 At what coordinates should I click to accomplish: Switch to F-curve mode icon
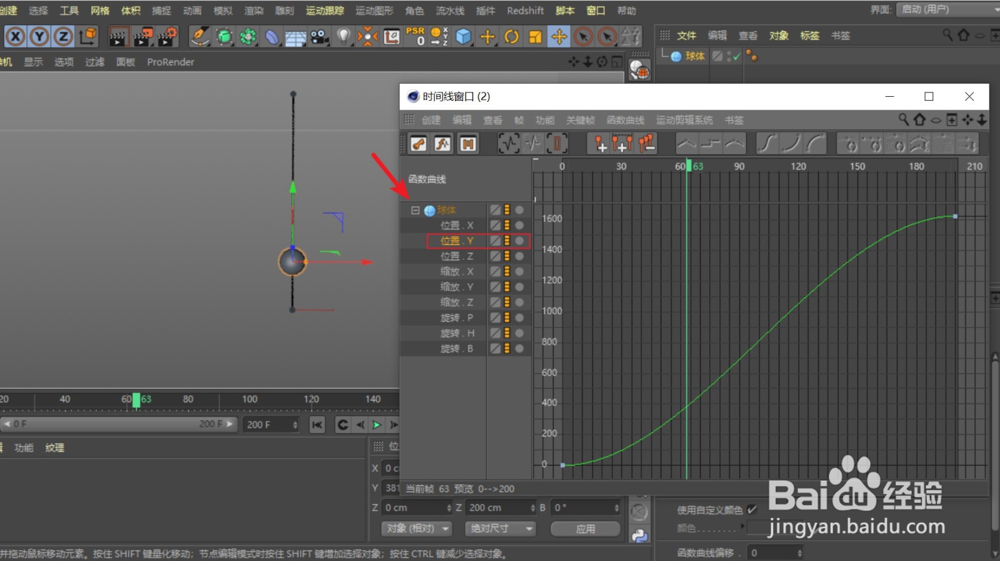pos(443,144)
